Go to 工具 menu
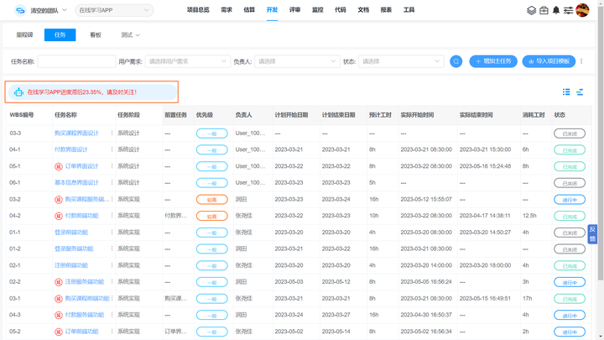Image resolution: width=604 pixels, height=340 pixels. point(409,10)
